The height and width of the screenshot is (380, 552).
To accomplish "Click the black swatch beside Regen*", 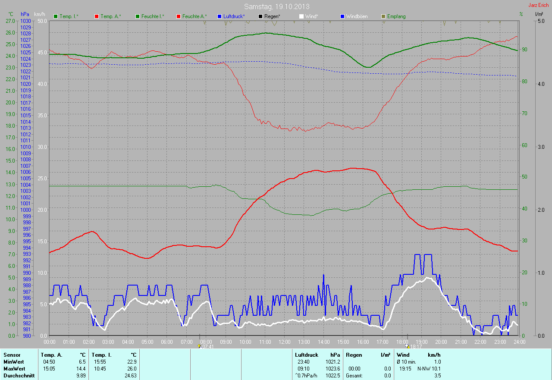I will [x=261, y=16].
